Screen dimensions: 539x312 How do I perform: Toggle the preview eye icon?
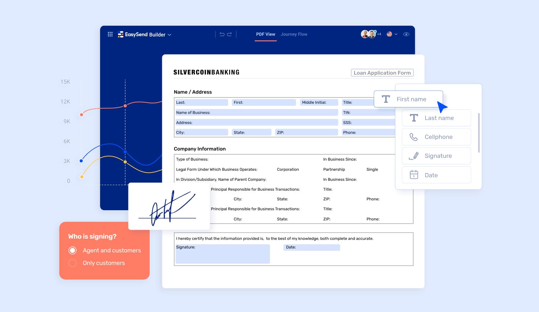(x=406, y=34)
